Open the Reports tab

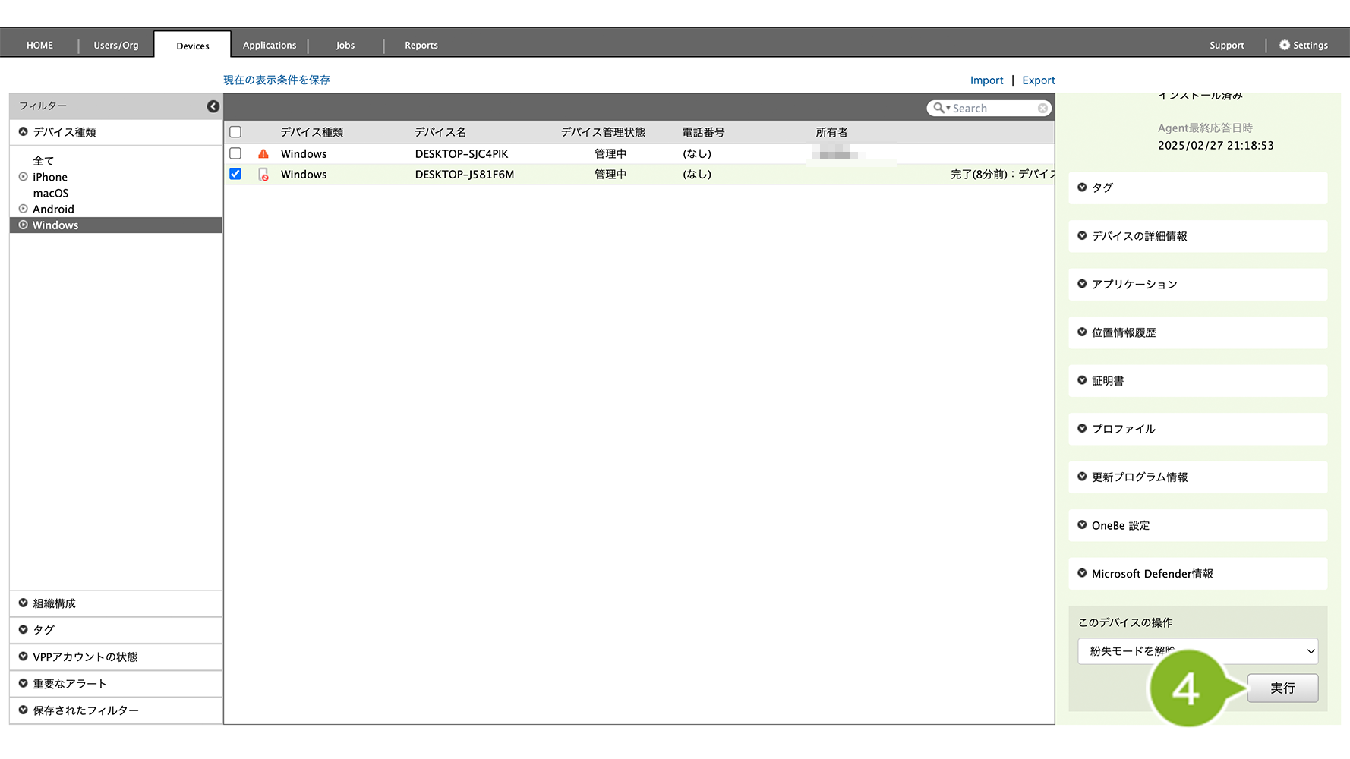(x=421, y=46)
